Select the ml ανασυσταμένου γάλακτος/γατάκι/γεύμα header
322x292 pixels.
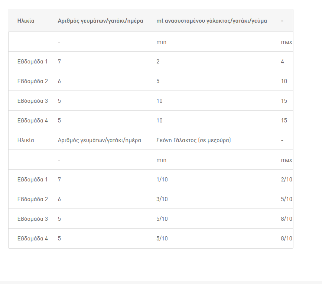[x=212, y=21]
